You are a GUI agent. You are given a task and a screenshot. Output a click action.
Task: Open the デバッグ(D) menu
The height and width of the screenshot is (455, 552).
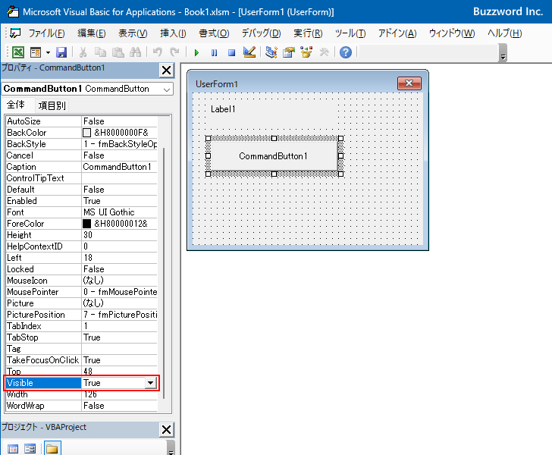click(261, 33)
